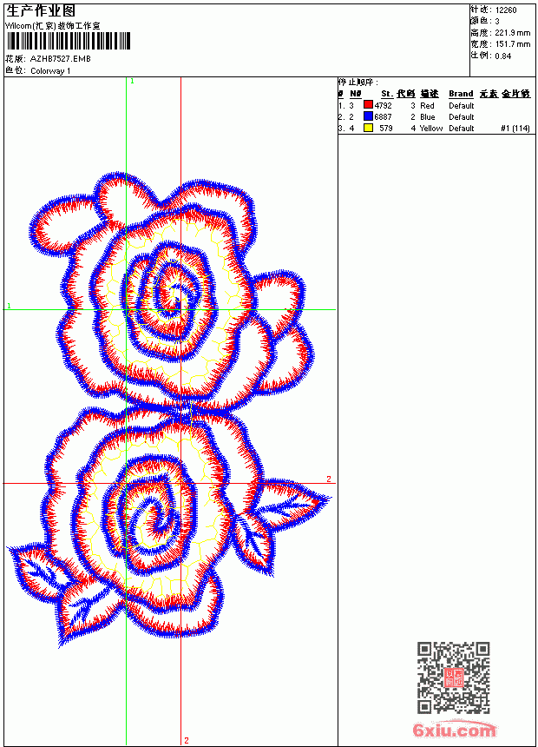Viewport: 538px width, 747px height.
Task: Click the red marker 2 on the right horizontal guide
Action: [x=329, y=479]
